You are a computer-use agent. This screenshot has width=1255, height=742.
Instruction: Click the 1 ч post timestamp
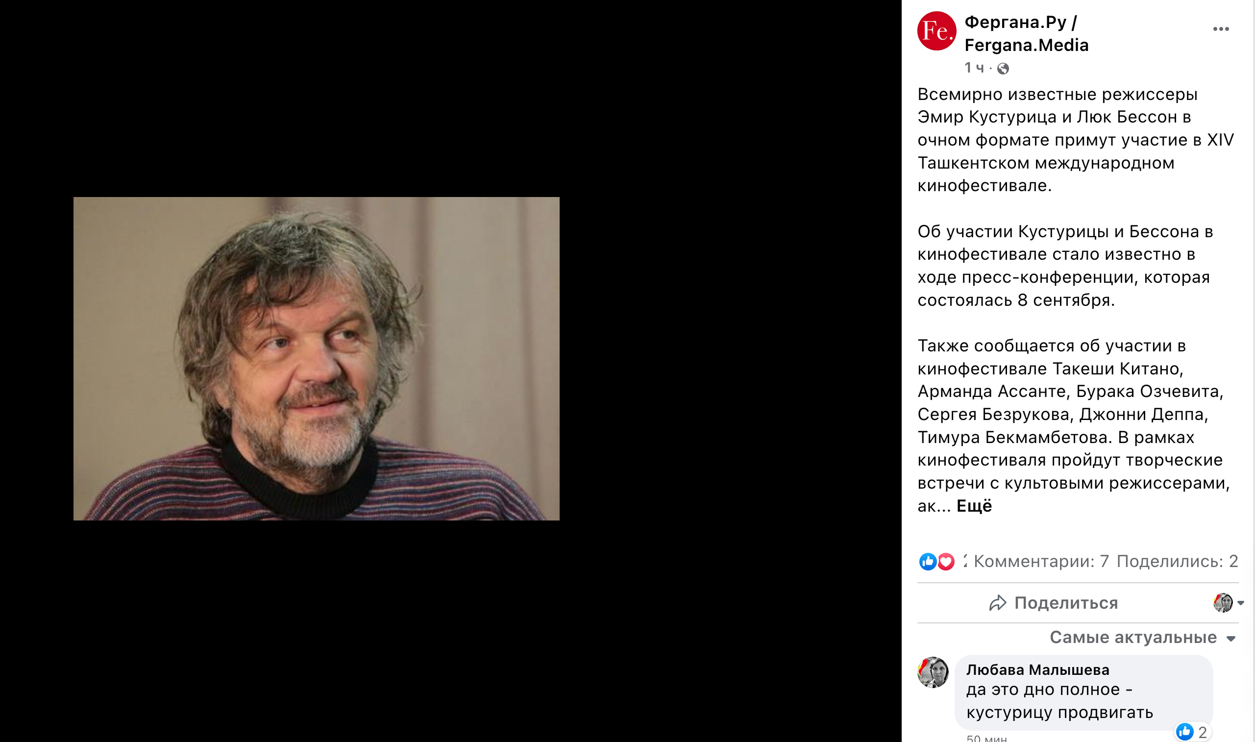click(x=974, y=68)
